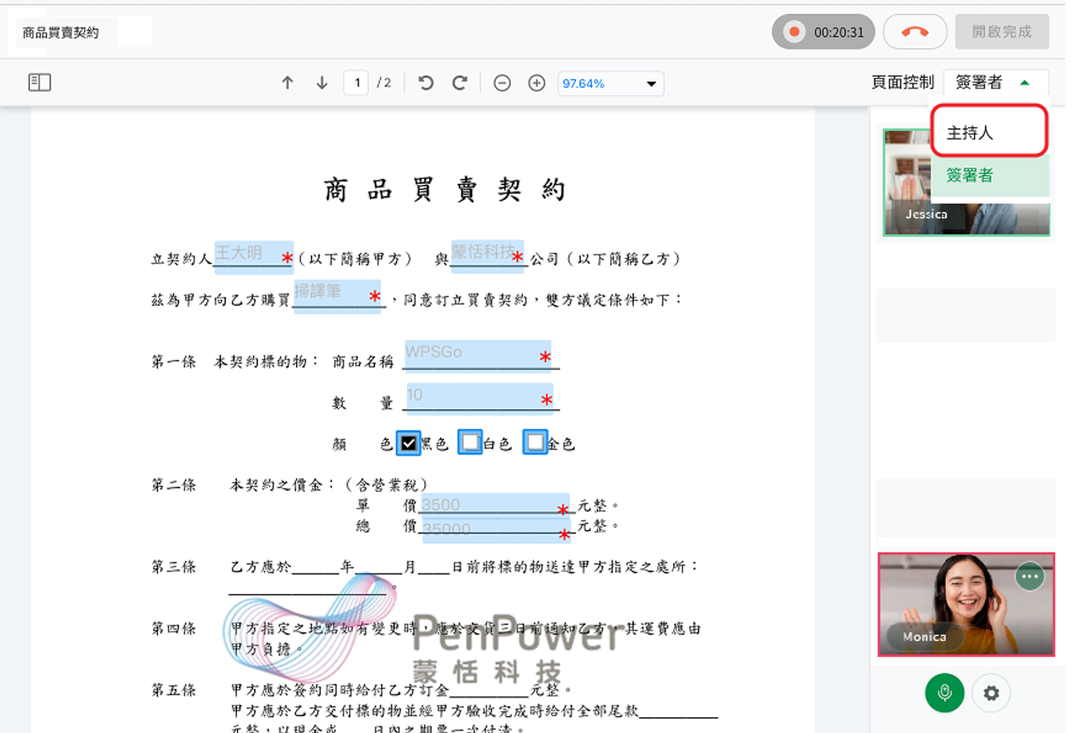Go to previous page with up arrow

[288, 83]
